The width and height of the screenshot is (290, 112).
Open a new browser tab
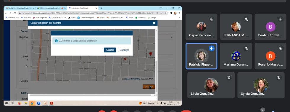pos(101,8)
